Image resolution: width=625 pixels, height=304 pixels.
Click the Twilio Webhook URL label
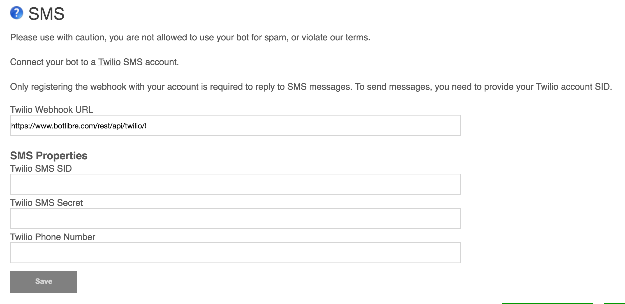tap(52, 110)
